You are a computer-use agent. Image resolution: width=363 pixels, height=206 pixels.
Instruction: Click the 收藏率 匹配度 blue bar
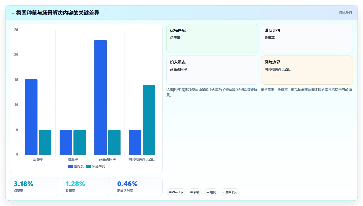[66, 142]
